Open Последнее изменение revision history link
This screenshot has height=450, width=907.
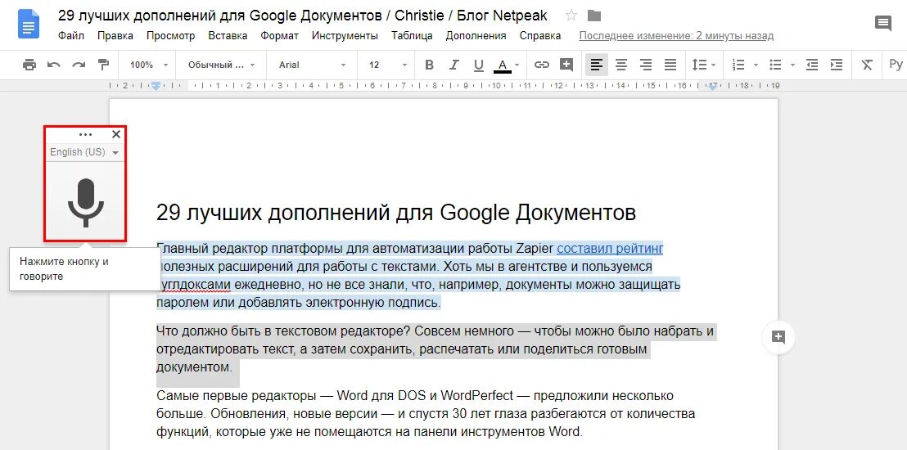pyautogui.click(x=676, y=36)
